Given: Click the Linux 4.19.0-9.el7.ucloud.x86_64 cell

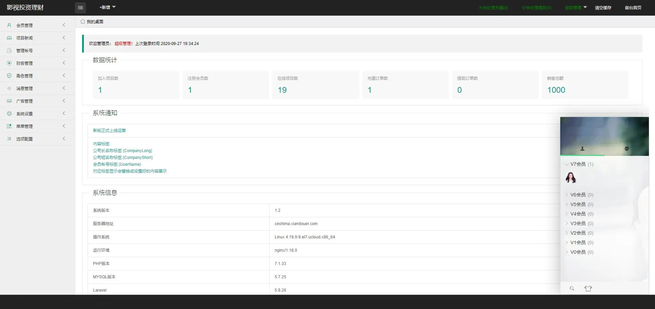Looking at the screenshot, I should click(305, 237).
